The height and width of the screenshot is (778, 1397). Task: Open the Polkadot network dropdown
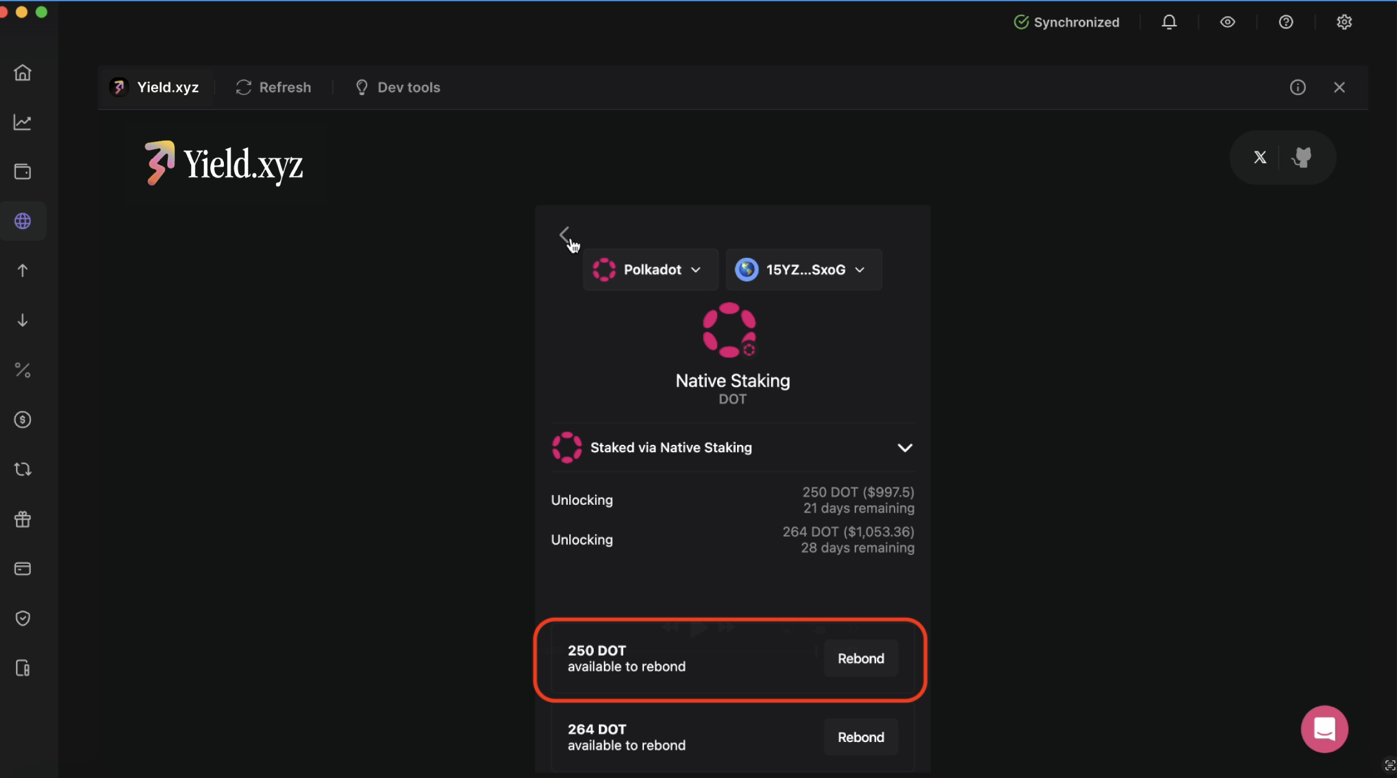click(650, 269)
